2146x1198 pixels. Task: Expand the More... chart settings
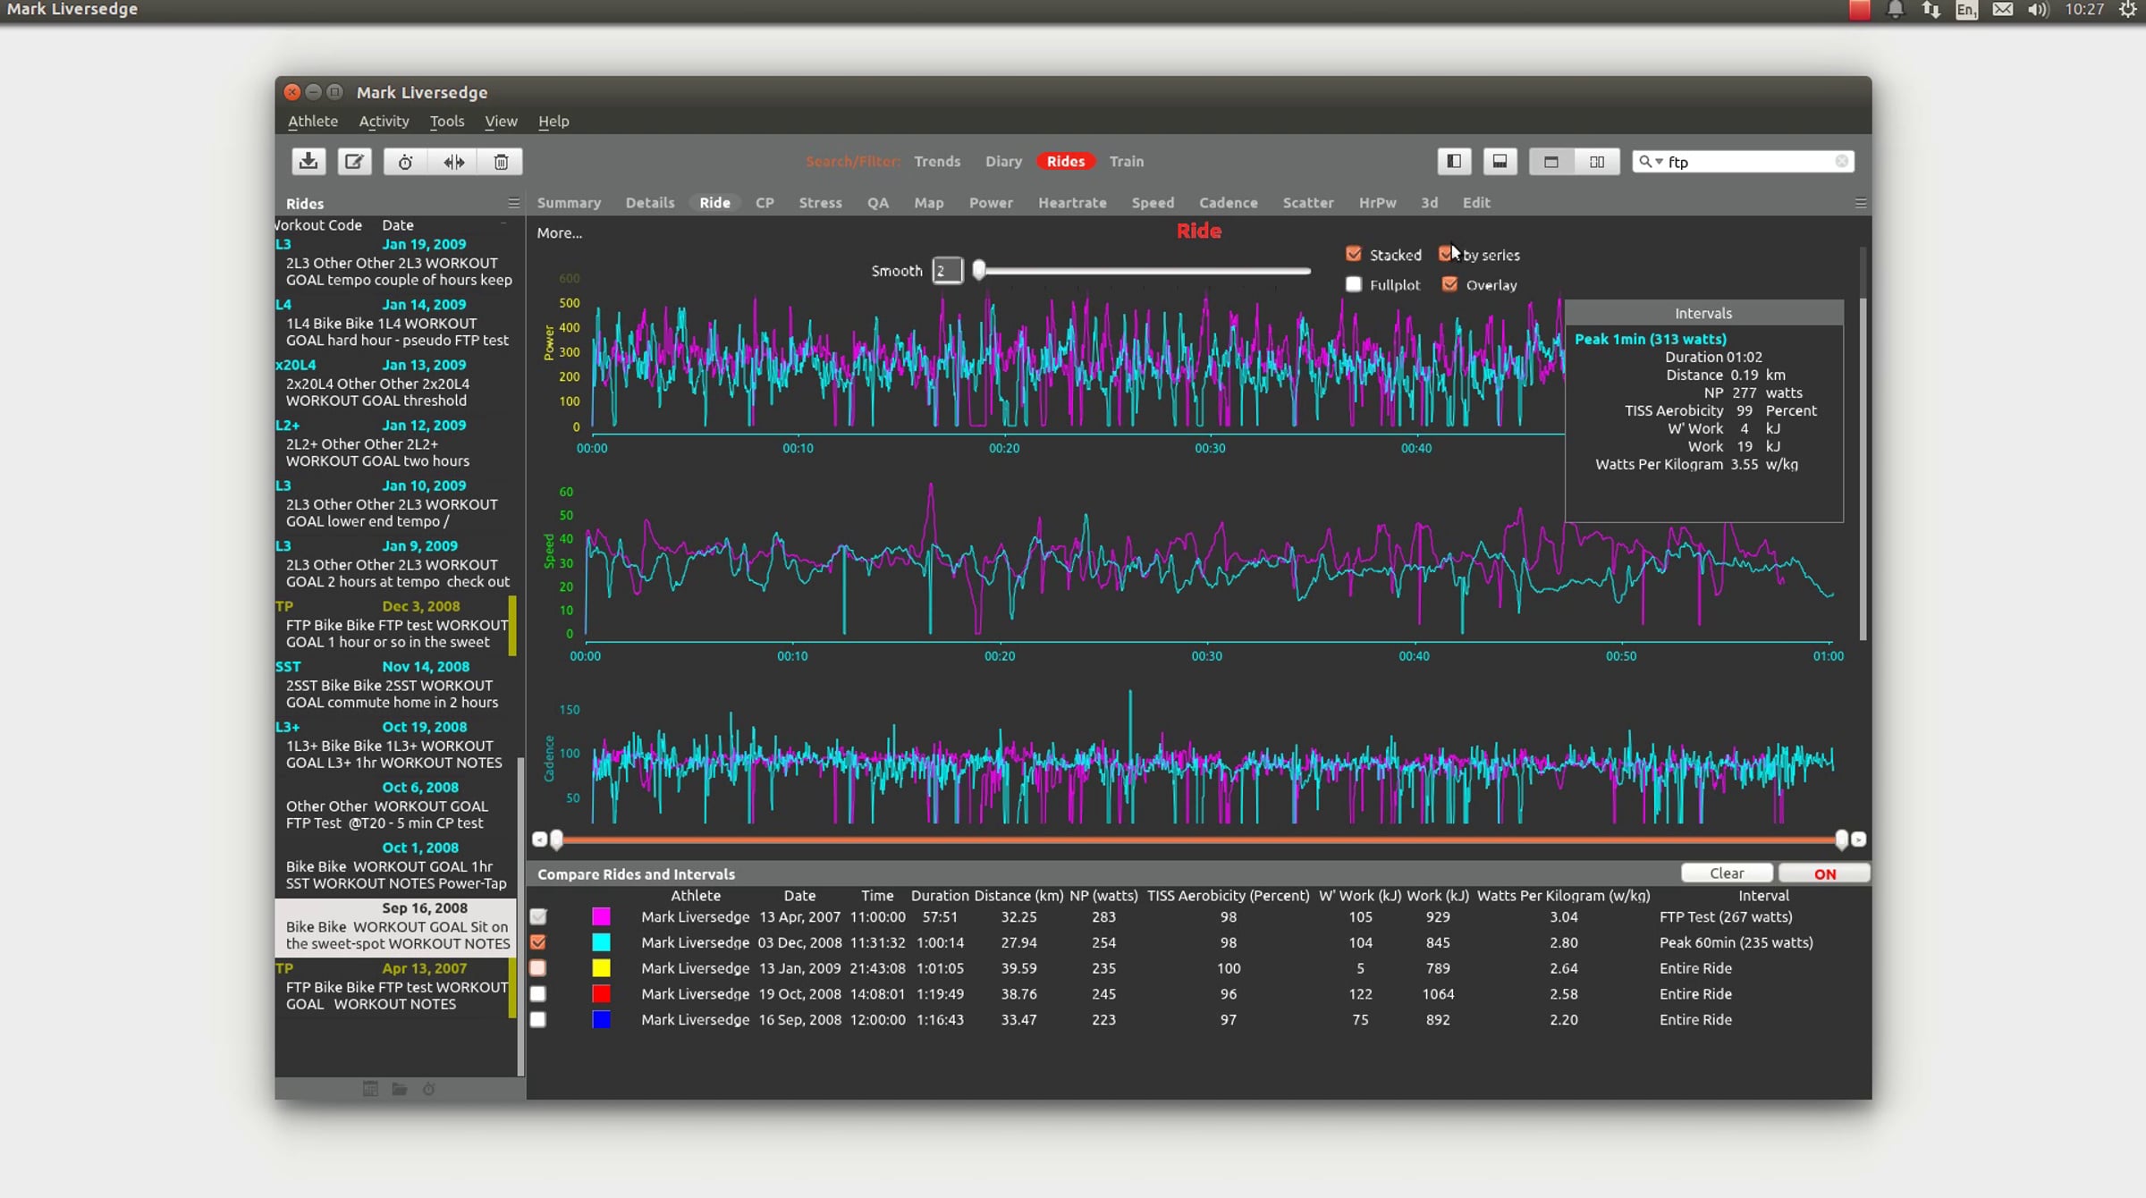pyautogui.click(x=559, y=232)
